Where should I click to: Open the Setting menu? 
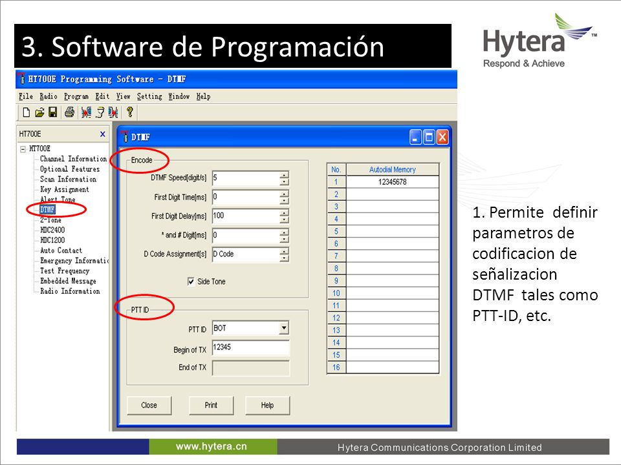149,96
